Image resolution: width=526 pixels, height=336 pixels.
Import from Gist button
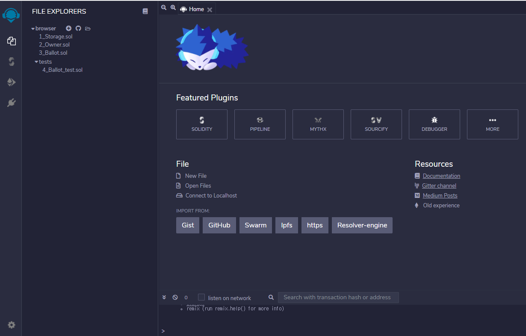[188, 225]
